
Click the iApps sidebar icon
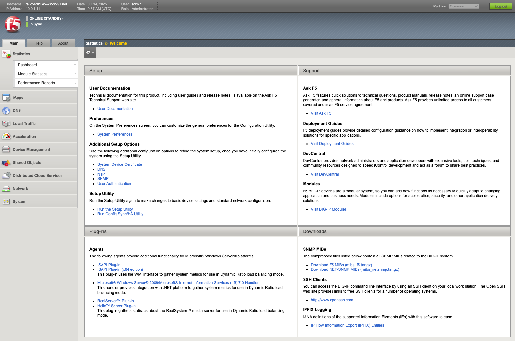pyautogui.click(x=6, y=98)
